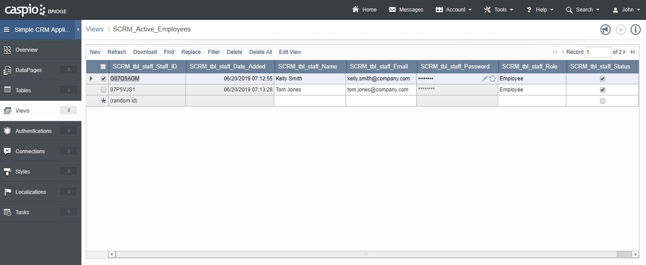Click the Views breadcrumb link
Image resolution: width=646 pixels, height=265 pixels.
pos(94,29)
